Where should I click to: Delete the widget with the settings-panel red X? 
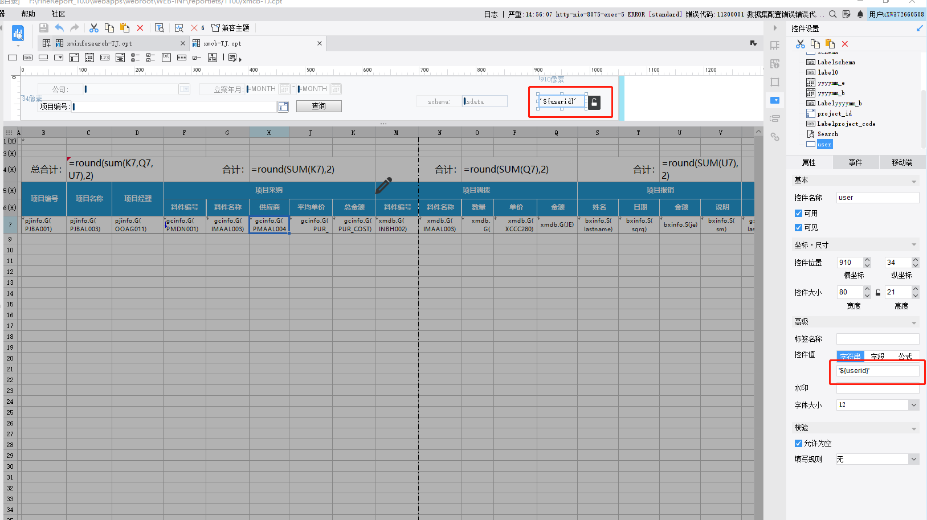tap(845, 44)
